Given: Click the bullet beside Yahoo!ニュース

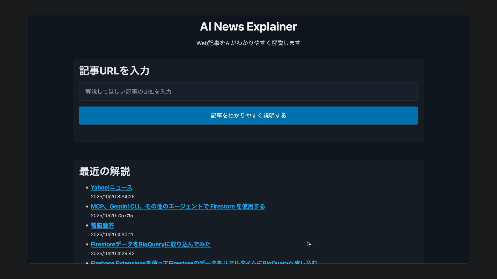Looking at the screenshot, I should [x=87, y=188].
